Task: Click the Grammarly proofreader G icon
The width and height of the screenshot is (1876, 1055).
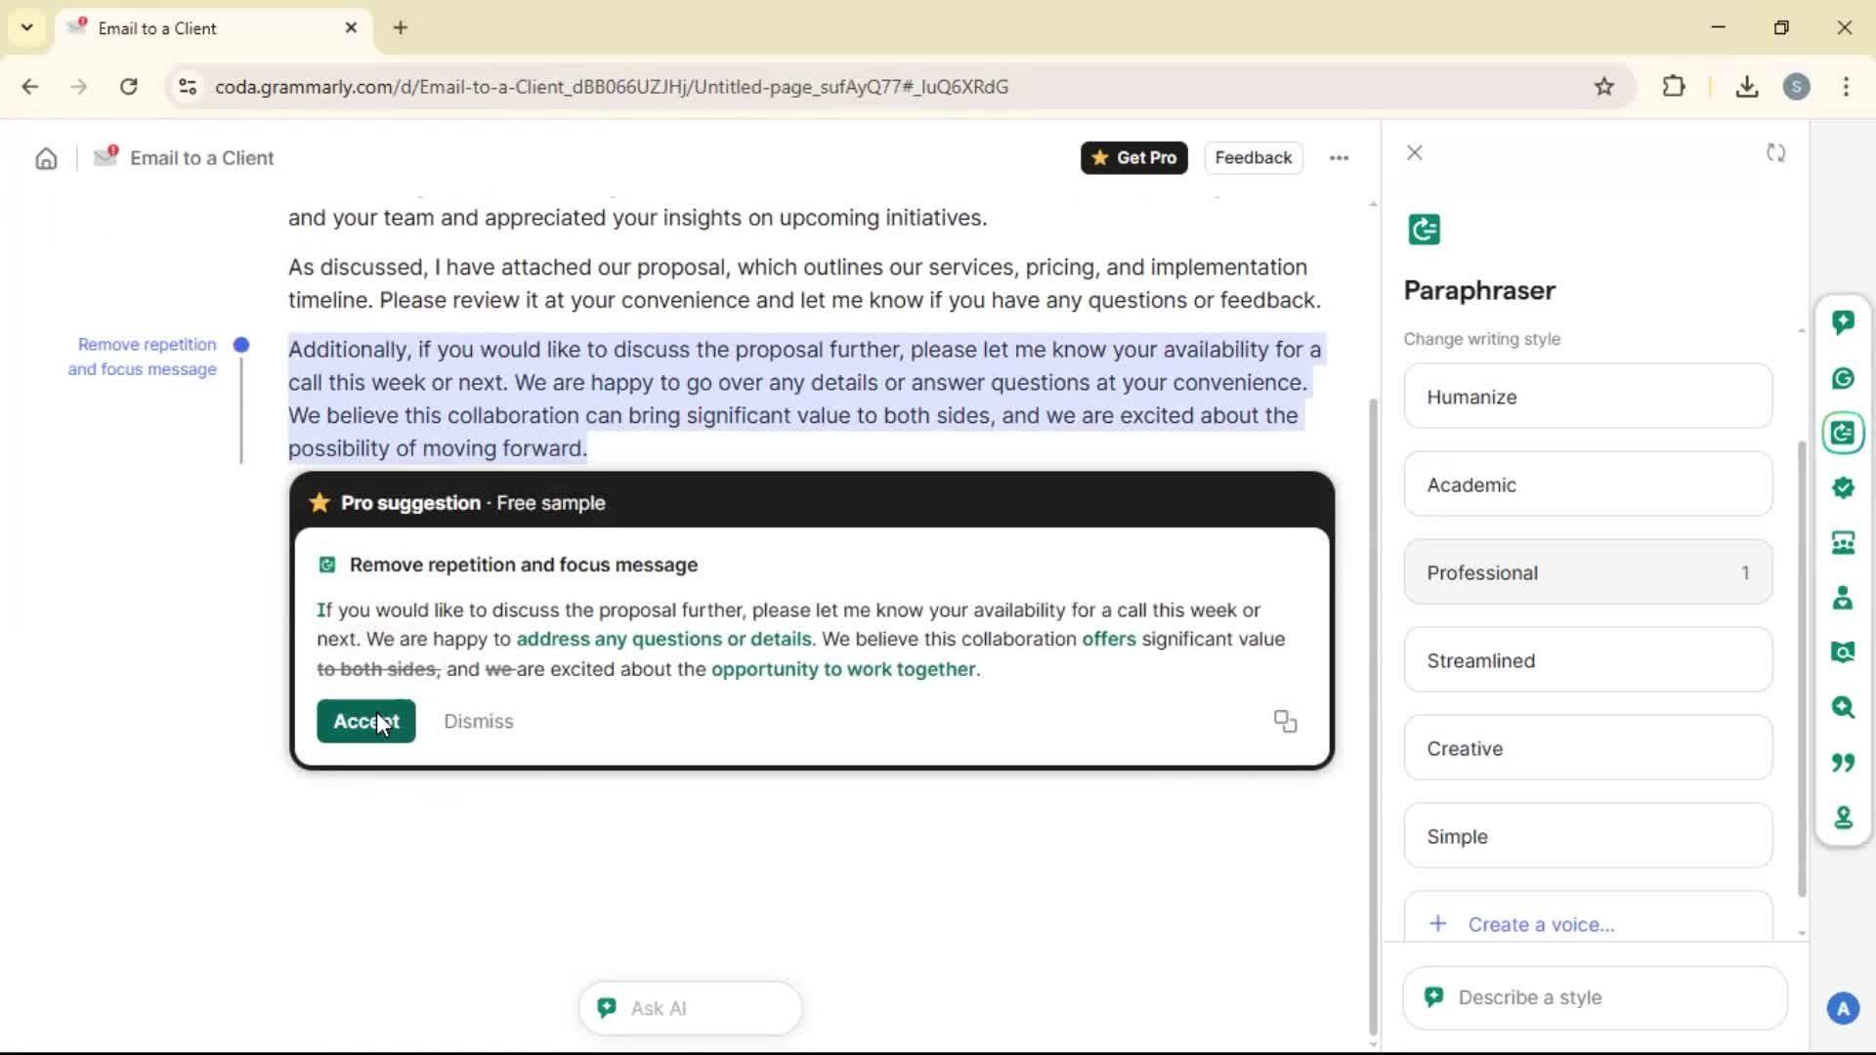Action: point(1843,378)
